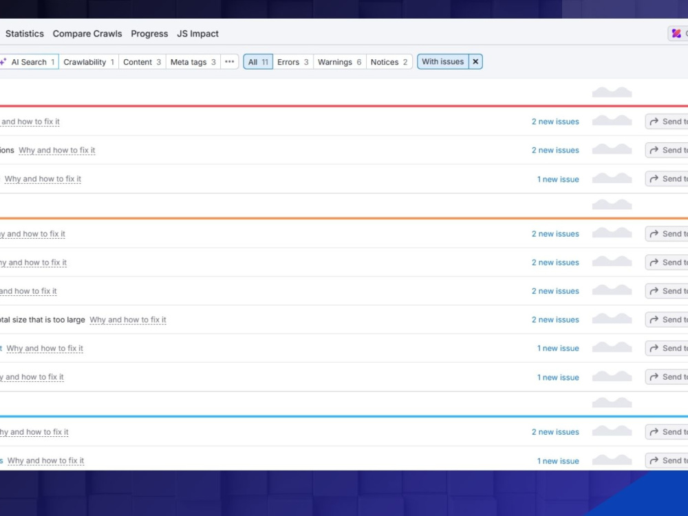Click Send to in first errors row
Screen dimensions: 688x516
click(x=667, y=122)
